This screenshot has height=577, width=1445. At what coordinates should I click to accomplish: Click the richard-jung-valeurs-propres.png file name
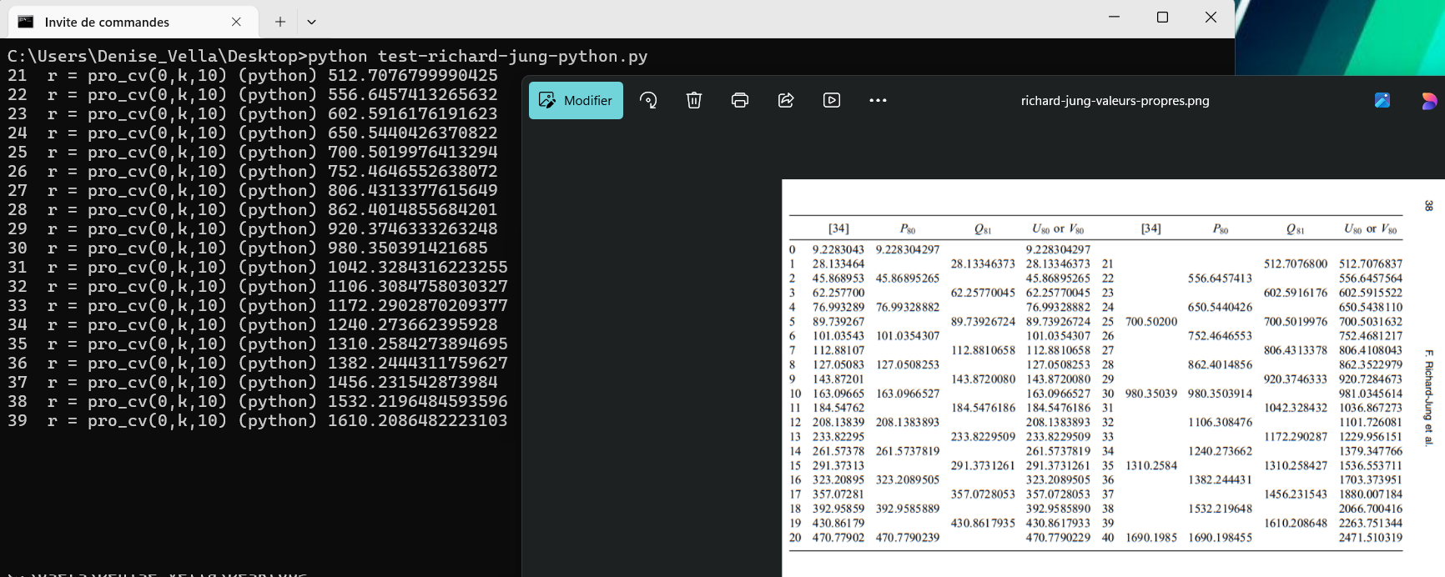coord(1115,101)
